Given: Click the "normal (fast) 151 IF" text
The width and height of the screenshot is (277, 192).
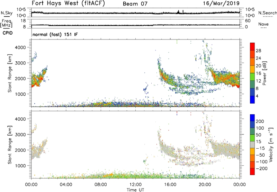Looking at the screenshot, I should point(55,34).
